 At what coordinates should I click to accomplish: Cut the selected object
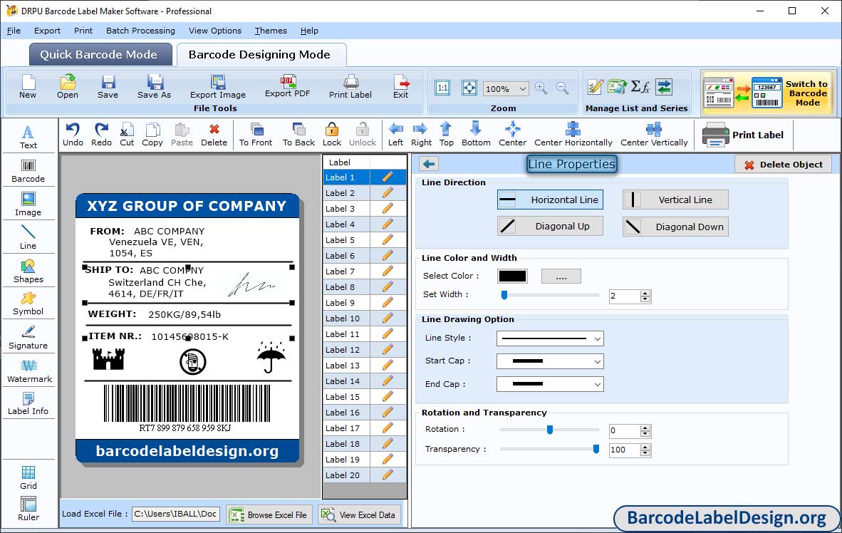tap(128, 135)
